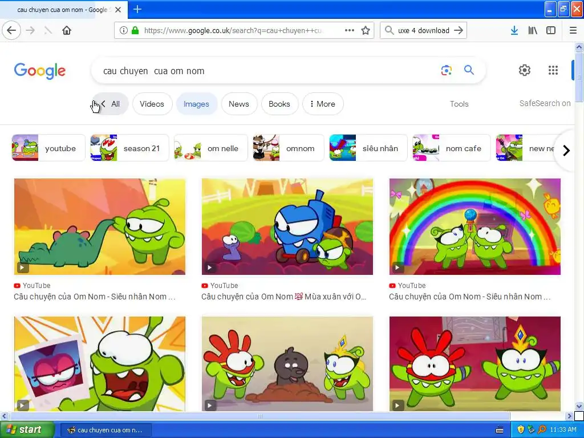This screenshot has width=584, height=438.
Task: Select the Images tab
Action: 196,104
